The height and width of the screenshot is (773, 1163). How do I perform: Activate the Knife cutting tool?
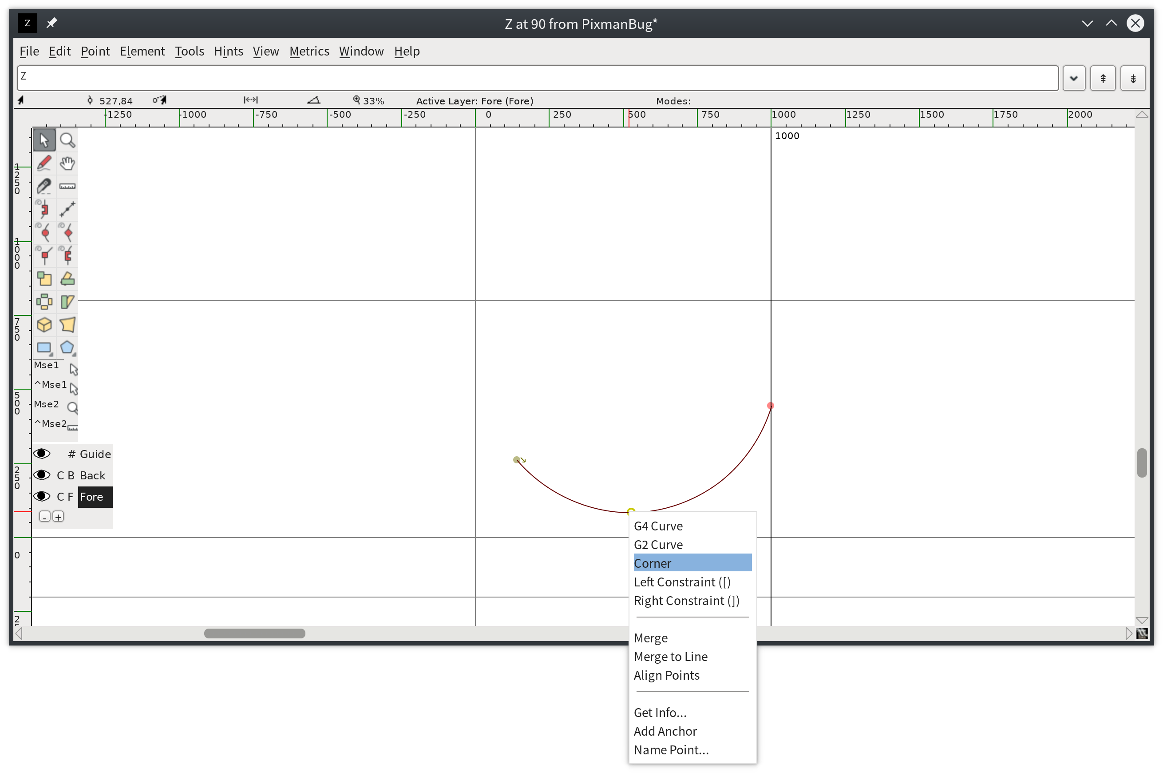click(44, 186)
